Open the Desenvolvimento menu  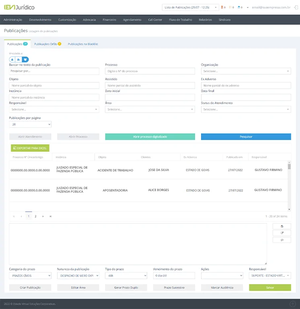(40, 20)
